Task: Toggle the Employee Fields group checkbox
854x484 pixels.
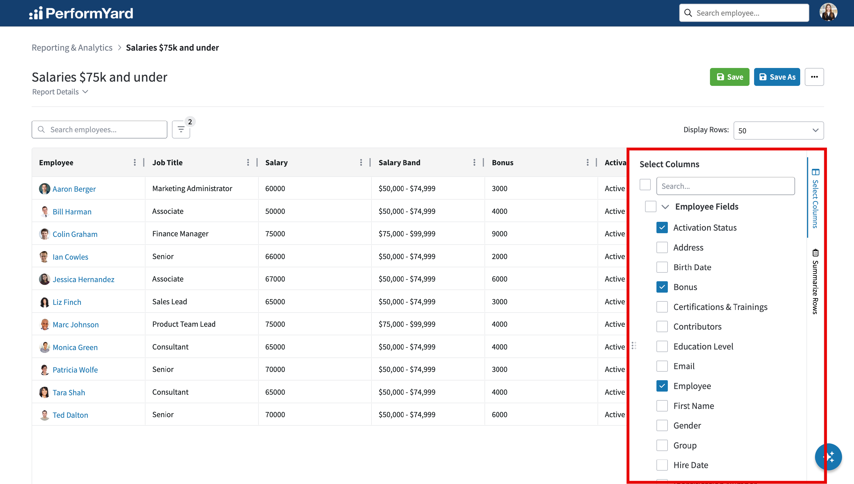Action: [650, 206]
